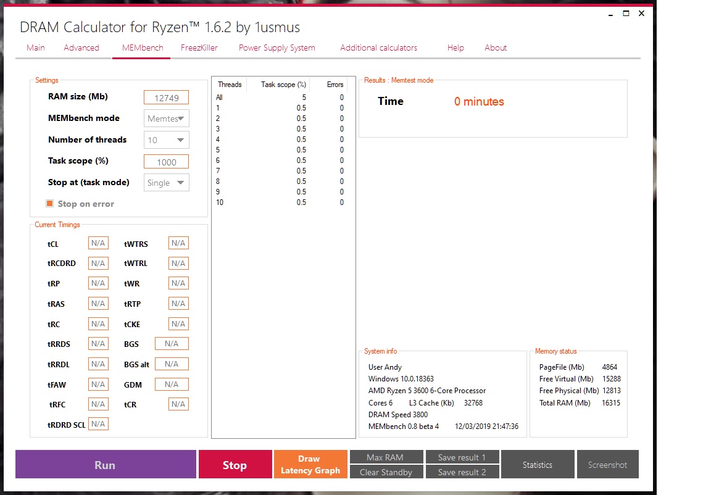
Task: Click the tRDRD SCL value box
Action: pyautogui.click(x=98, y=424)
